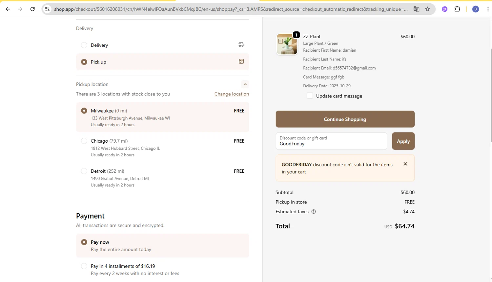
Task: Open the extensions puzzle menu
Action: (457, 9)
